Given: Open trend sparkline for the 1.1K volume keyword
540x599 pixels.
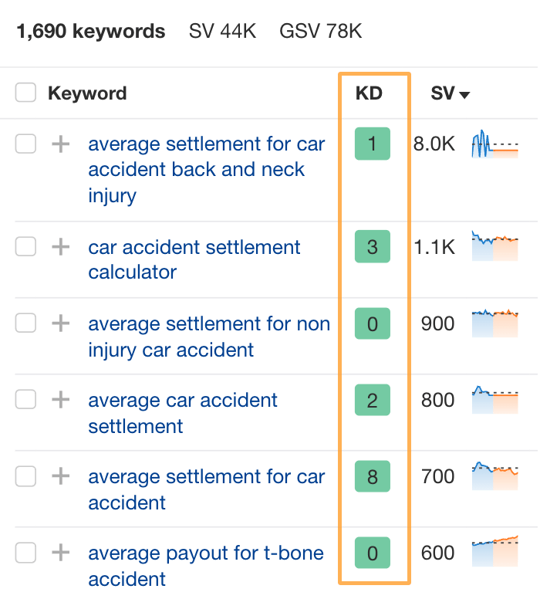Looking at the screenshot, I should pos(494,246).
